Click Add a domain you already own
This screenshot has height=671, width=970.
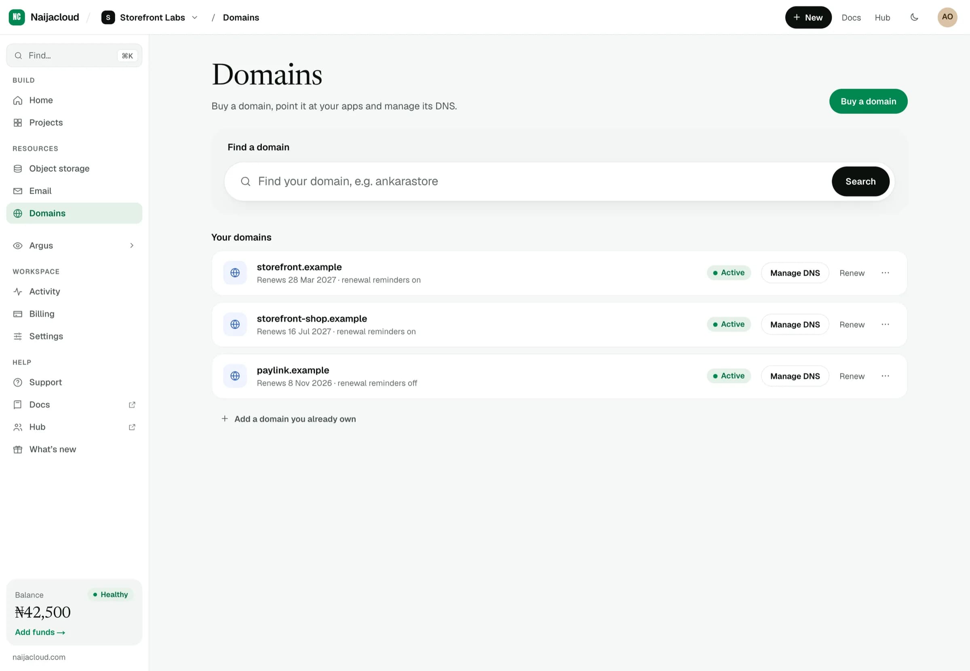(x=289, y=419)
